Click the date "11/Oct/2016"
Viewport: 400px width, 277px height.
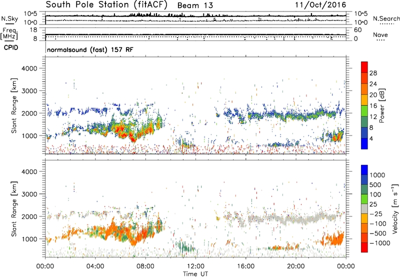pyautogui.click(x=320, y=5)
